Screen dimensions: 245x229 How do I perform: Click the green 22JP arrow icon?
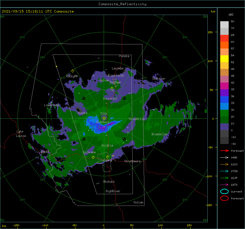(x=224, y=178)
